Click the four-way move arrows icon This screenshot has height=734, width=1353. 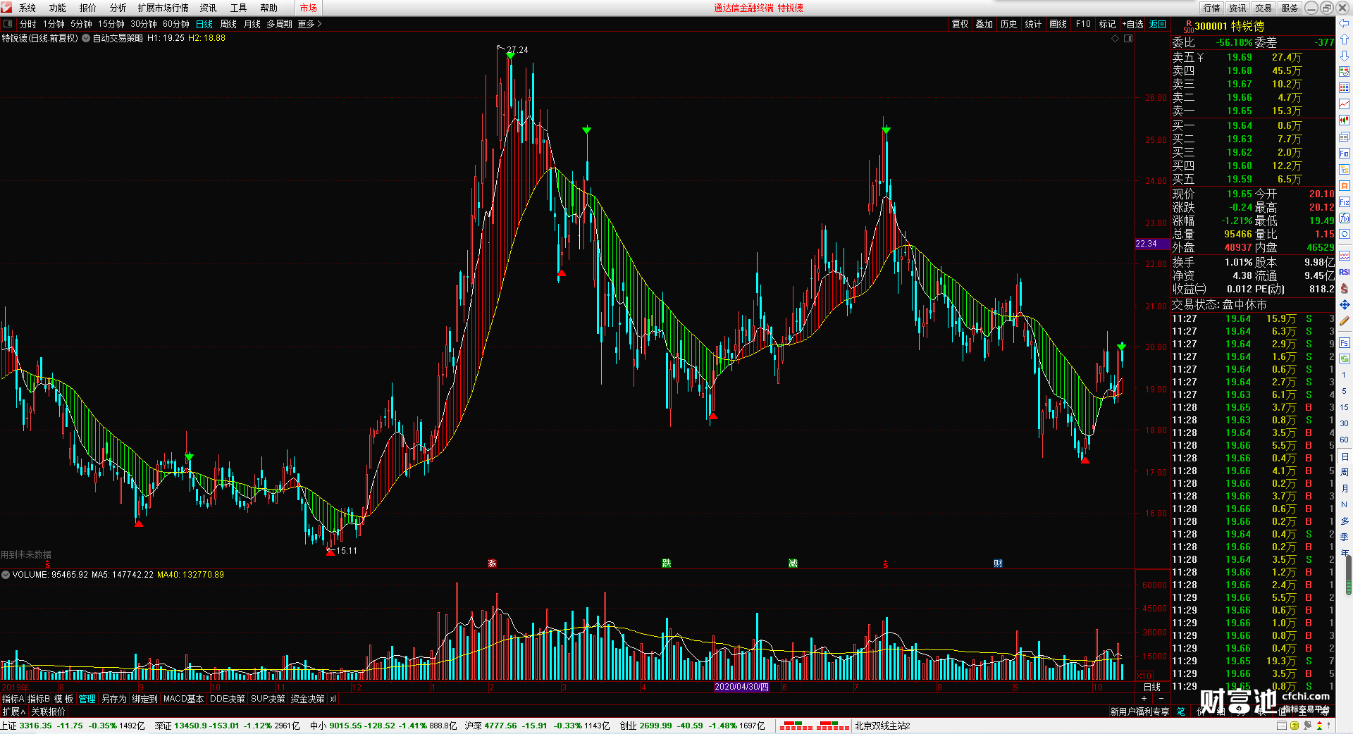1344,304
